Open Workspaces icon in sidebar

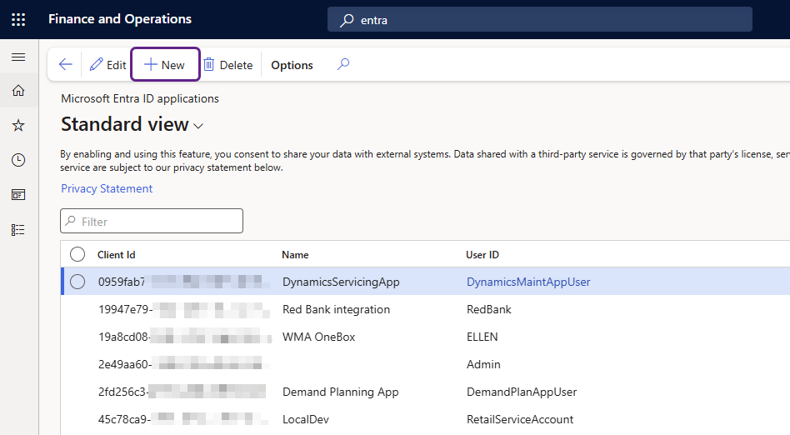[x=18, y=194]
